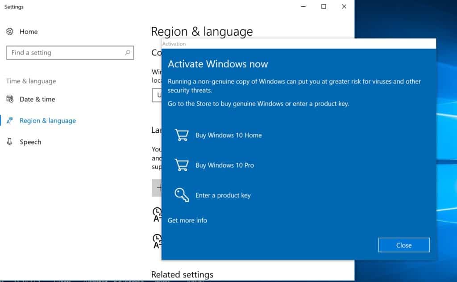Click the Region & language page title

202,32
